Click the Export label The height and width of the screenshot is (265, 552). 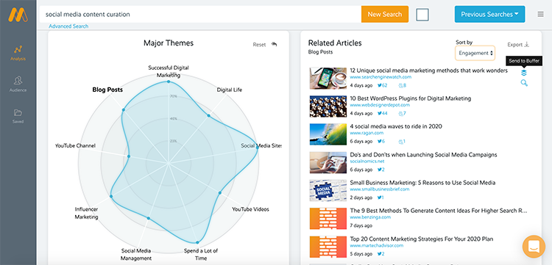click(x=514, y=45)
